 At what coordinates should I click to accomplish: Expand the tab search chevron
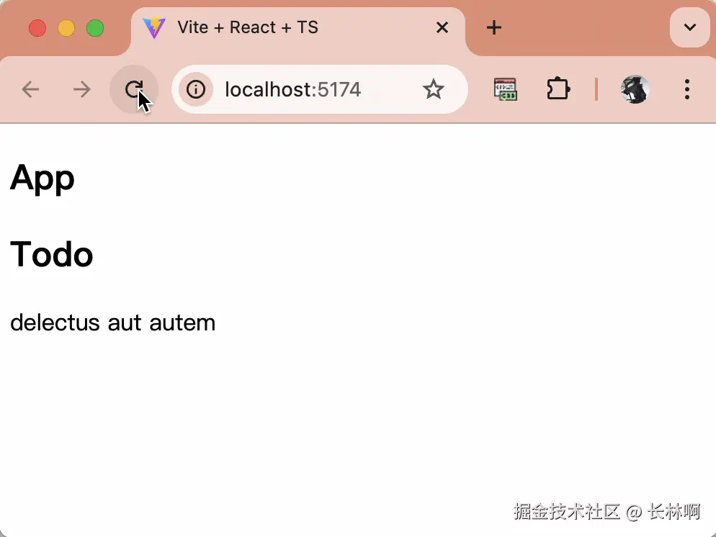(689, 27)
